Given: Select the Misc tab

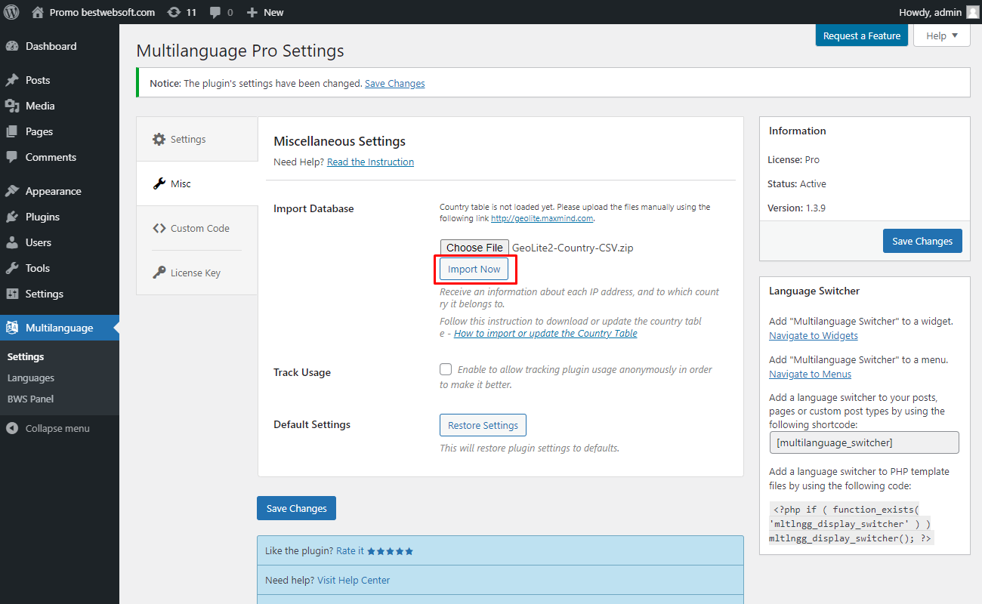Looking at the screenshot, I should (x=197, y=183).
